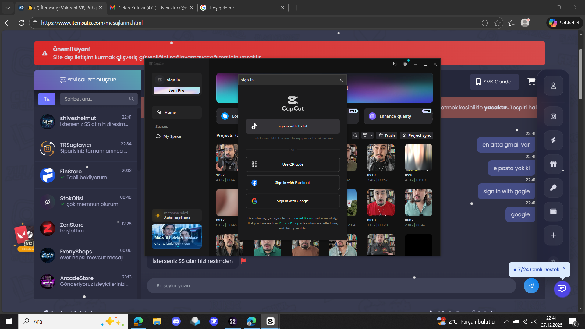Screen dimensions: 585x329
Task: Open chat with TRSaglayici
Action: [x=86, y=148]
